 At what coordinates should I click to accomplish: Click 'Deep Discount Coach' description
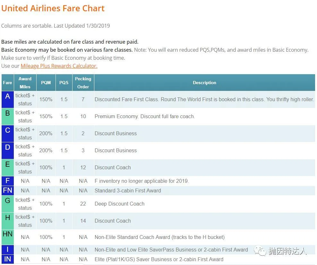[x=119, y=204]
